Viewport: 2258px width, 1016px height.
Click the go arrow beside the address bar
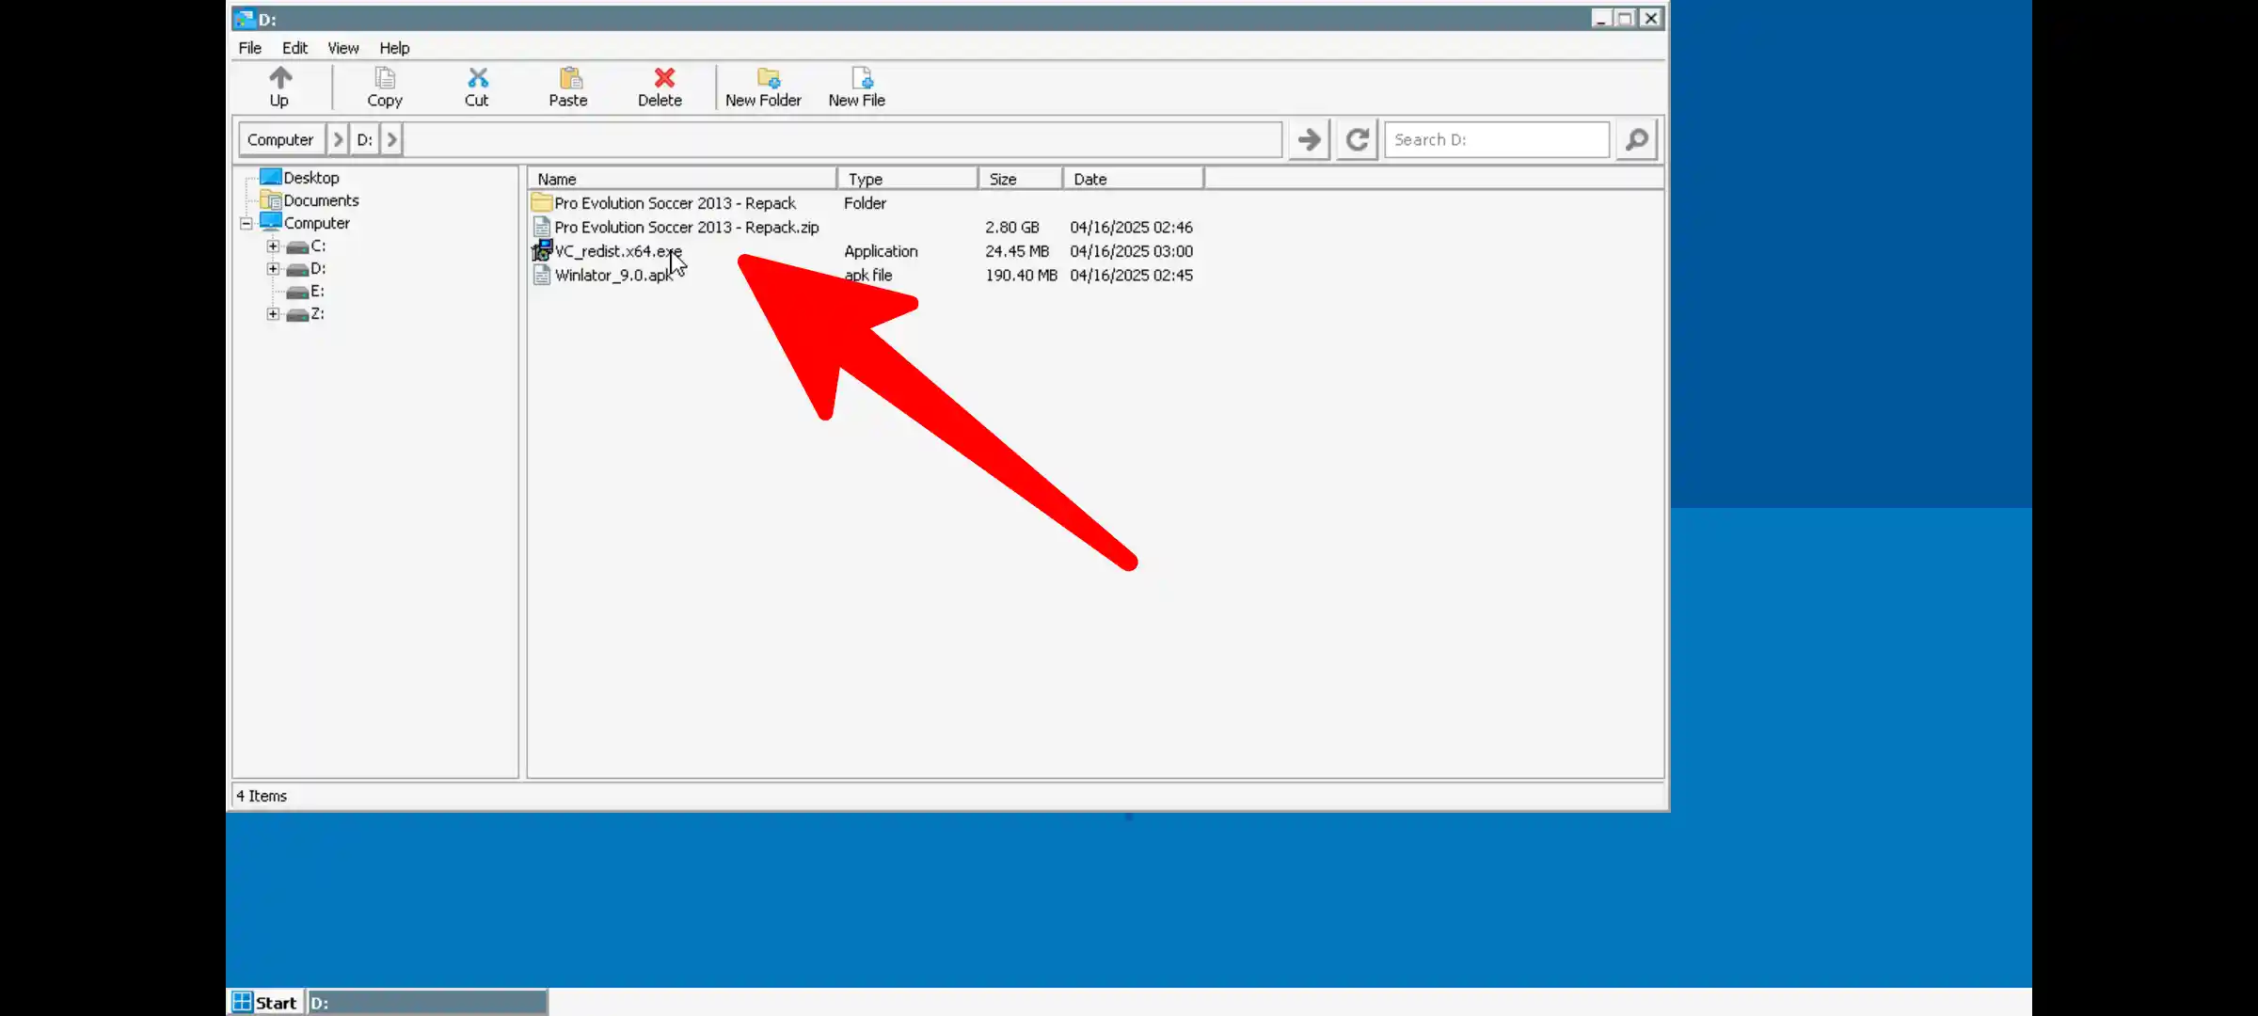[1308, 139]
